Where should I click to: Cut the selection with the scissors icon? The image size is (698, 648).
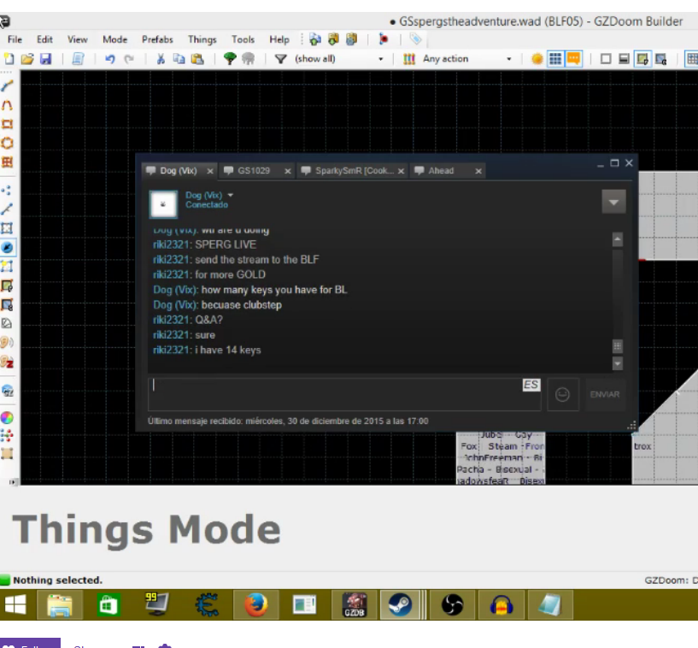[161, 59]
